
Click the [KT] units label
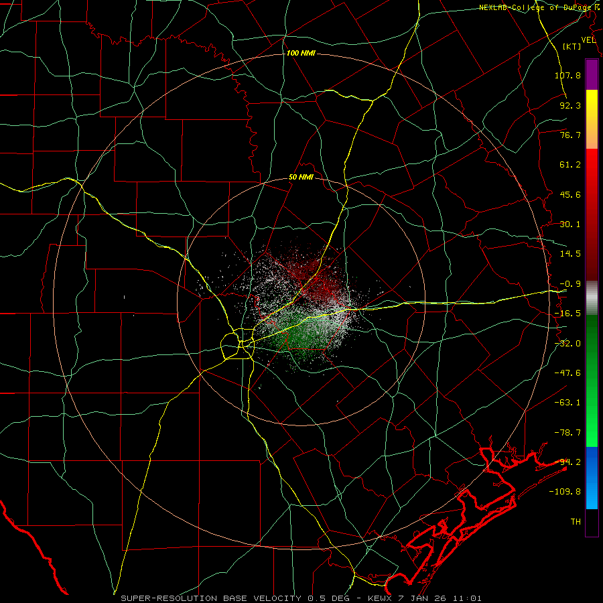click(572, 46)
